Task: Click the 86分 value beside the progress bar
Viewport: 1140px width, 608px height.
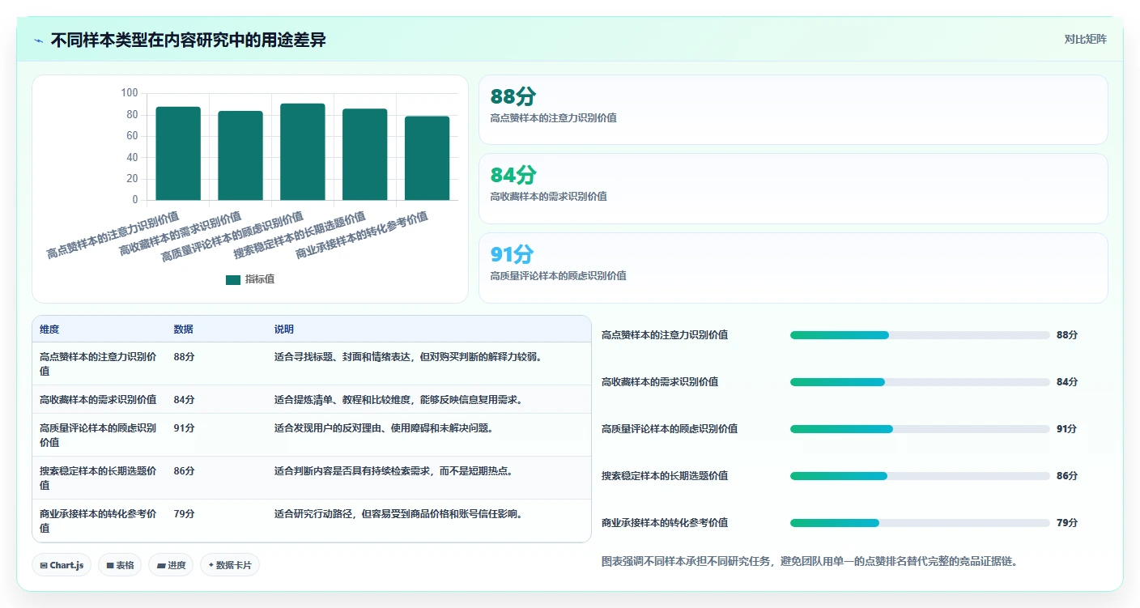Action: pos(1067,476)
